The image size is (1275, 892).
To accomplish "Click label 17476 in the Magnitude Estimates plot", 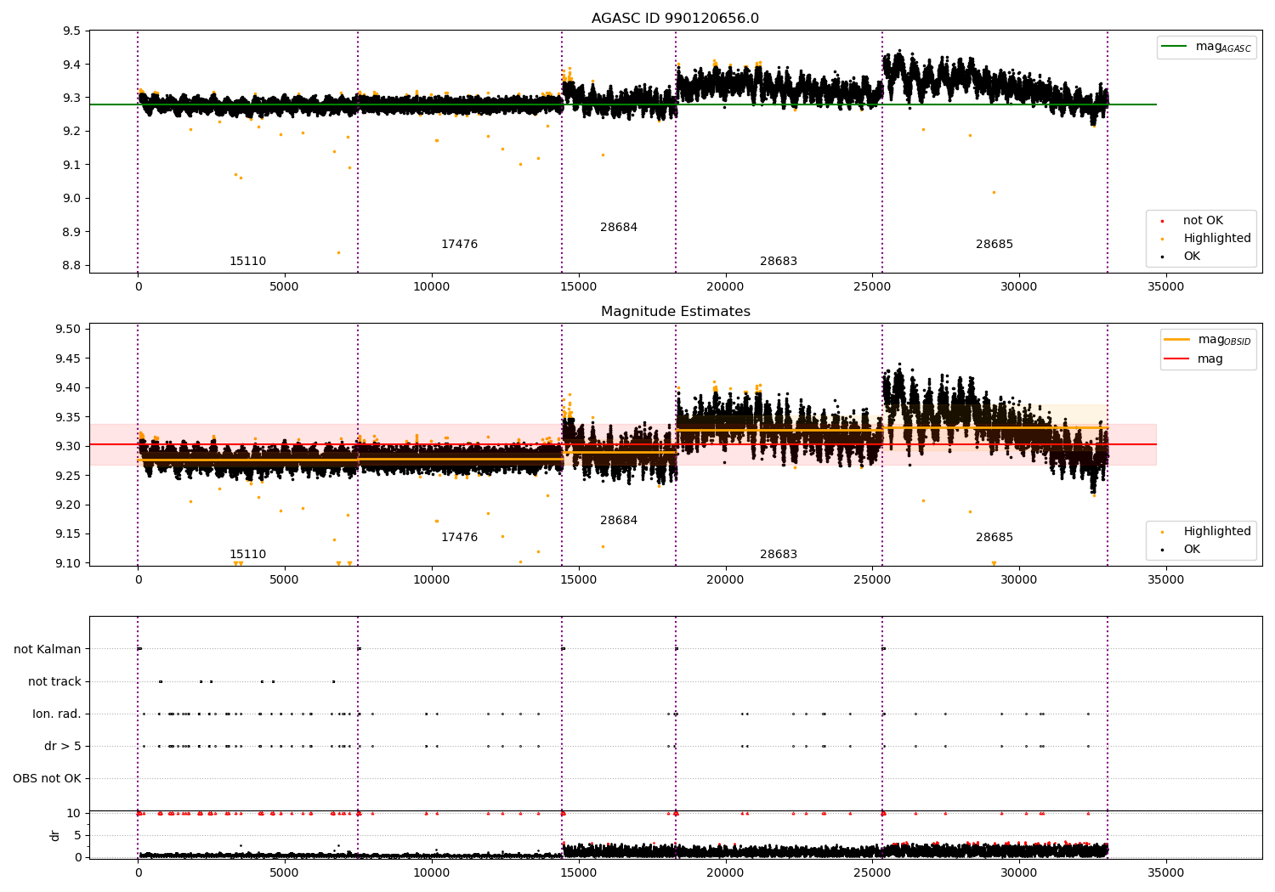I will [459, 538].
